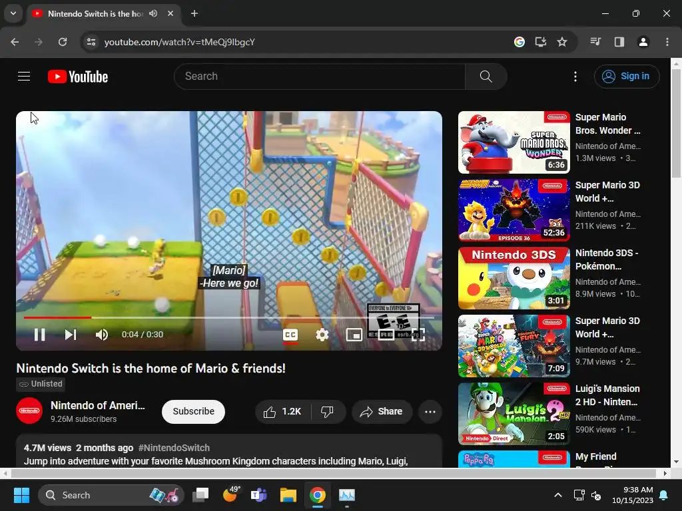The height and width of the screenshot is (511, 682).
Task: Subscribe to Nintendo of America
Action: [x=194, y=411]
